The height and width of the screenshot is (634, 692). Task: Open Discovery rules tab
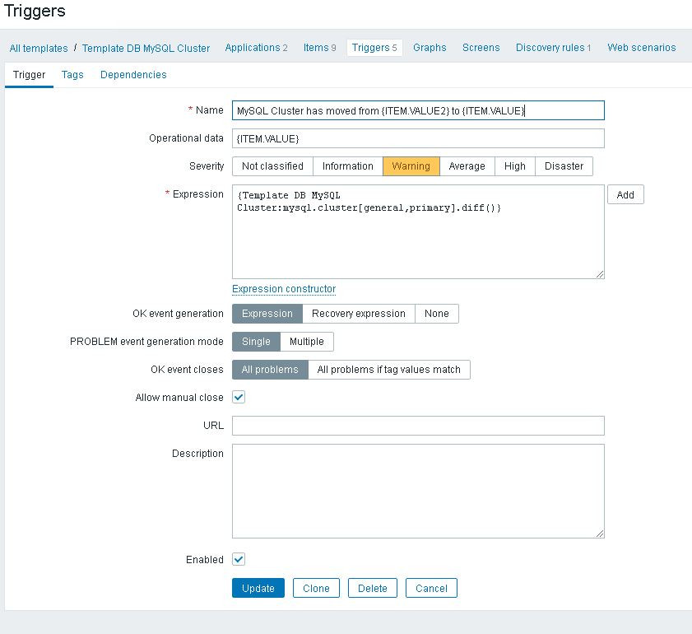pyautogui.click(x=553, y=48)
